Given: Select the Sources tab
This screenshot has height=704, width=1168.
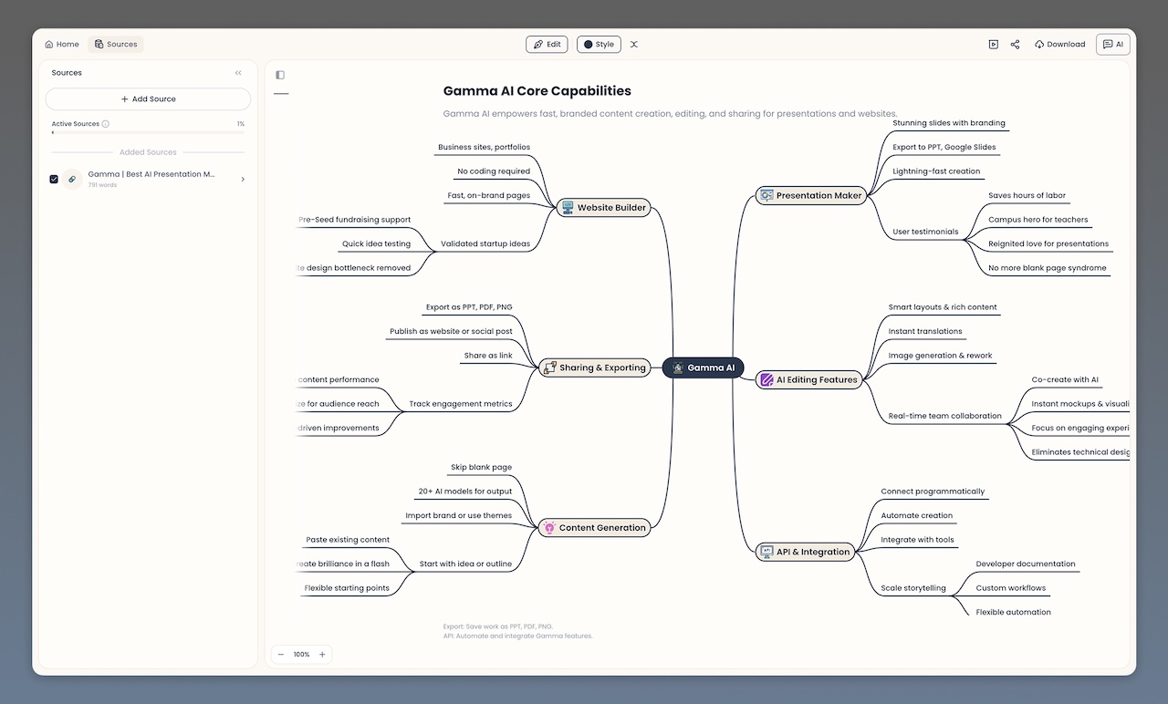Looking at the screenshot, I should [116, 44].
